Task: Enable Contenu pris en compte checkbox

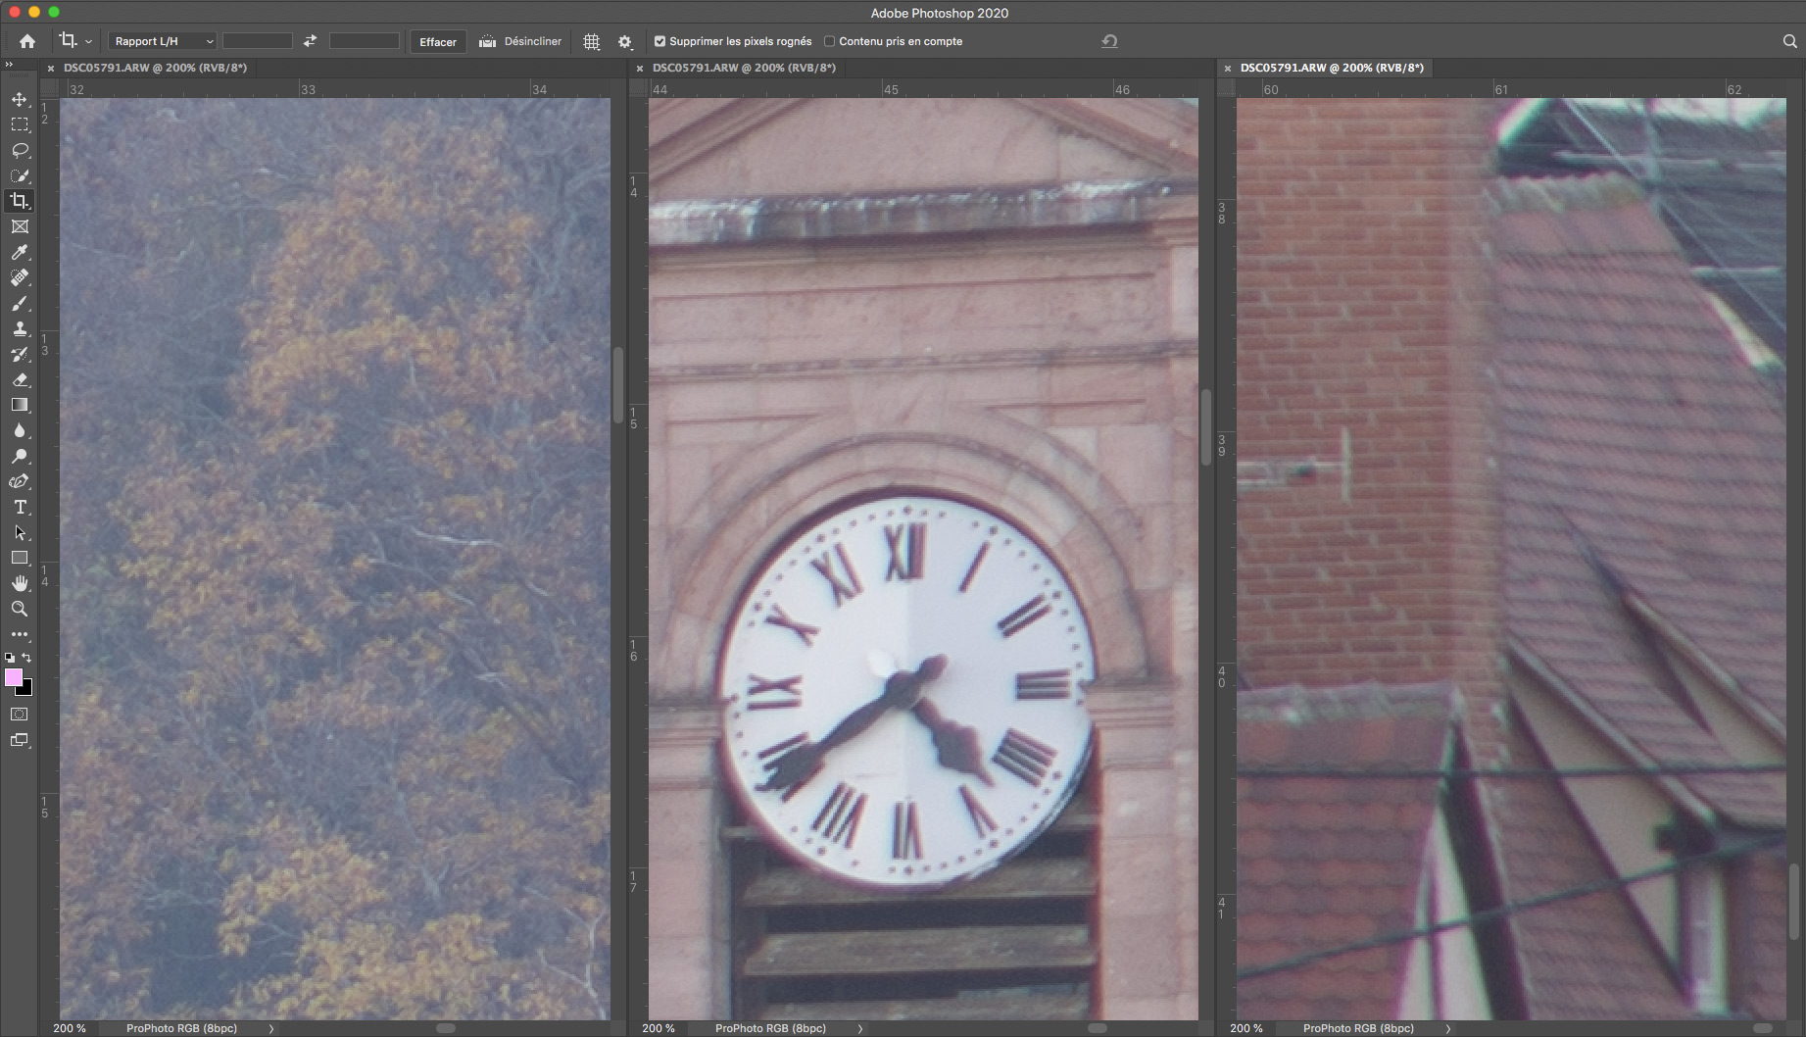Action: [x=829, y=41]
